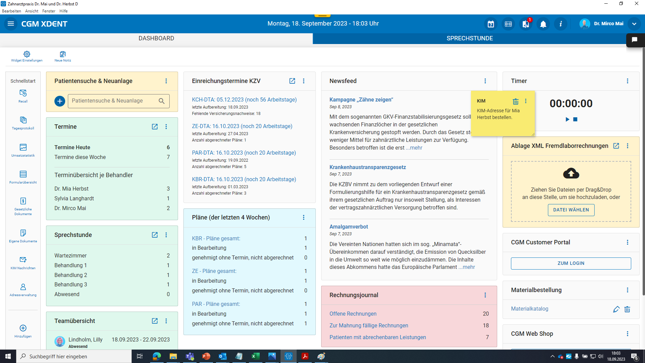Delete the Materialkatalog entry
The height and width of the screenshot is (363, 645).
(x=627, y=309)
